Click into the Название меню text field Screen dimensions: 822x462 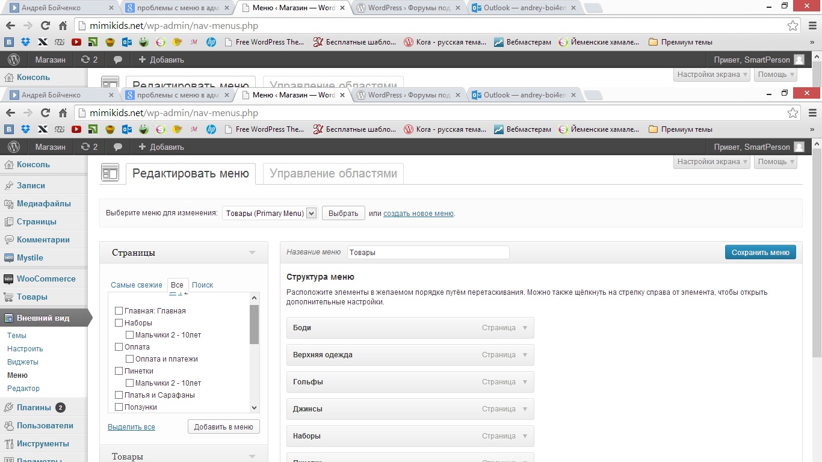[x=428, y=253]
